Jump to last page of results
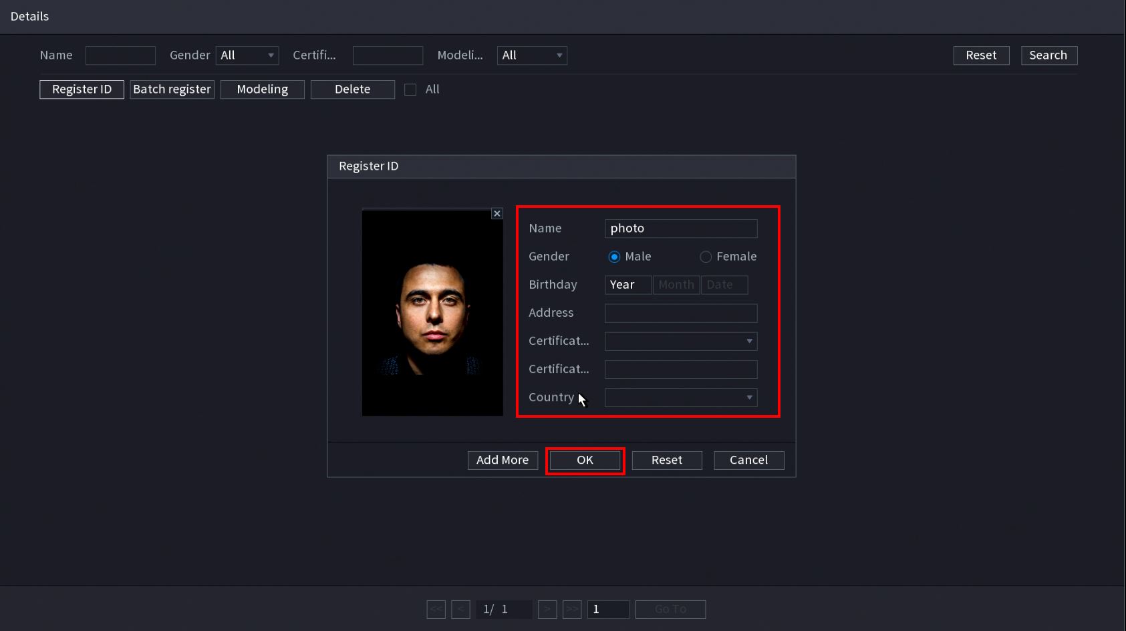The image size is (1126, 631). pos(572,609)
